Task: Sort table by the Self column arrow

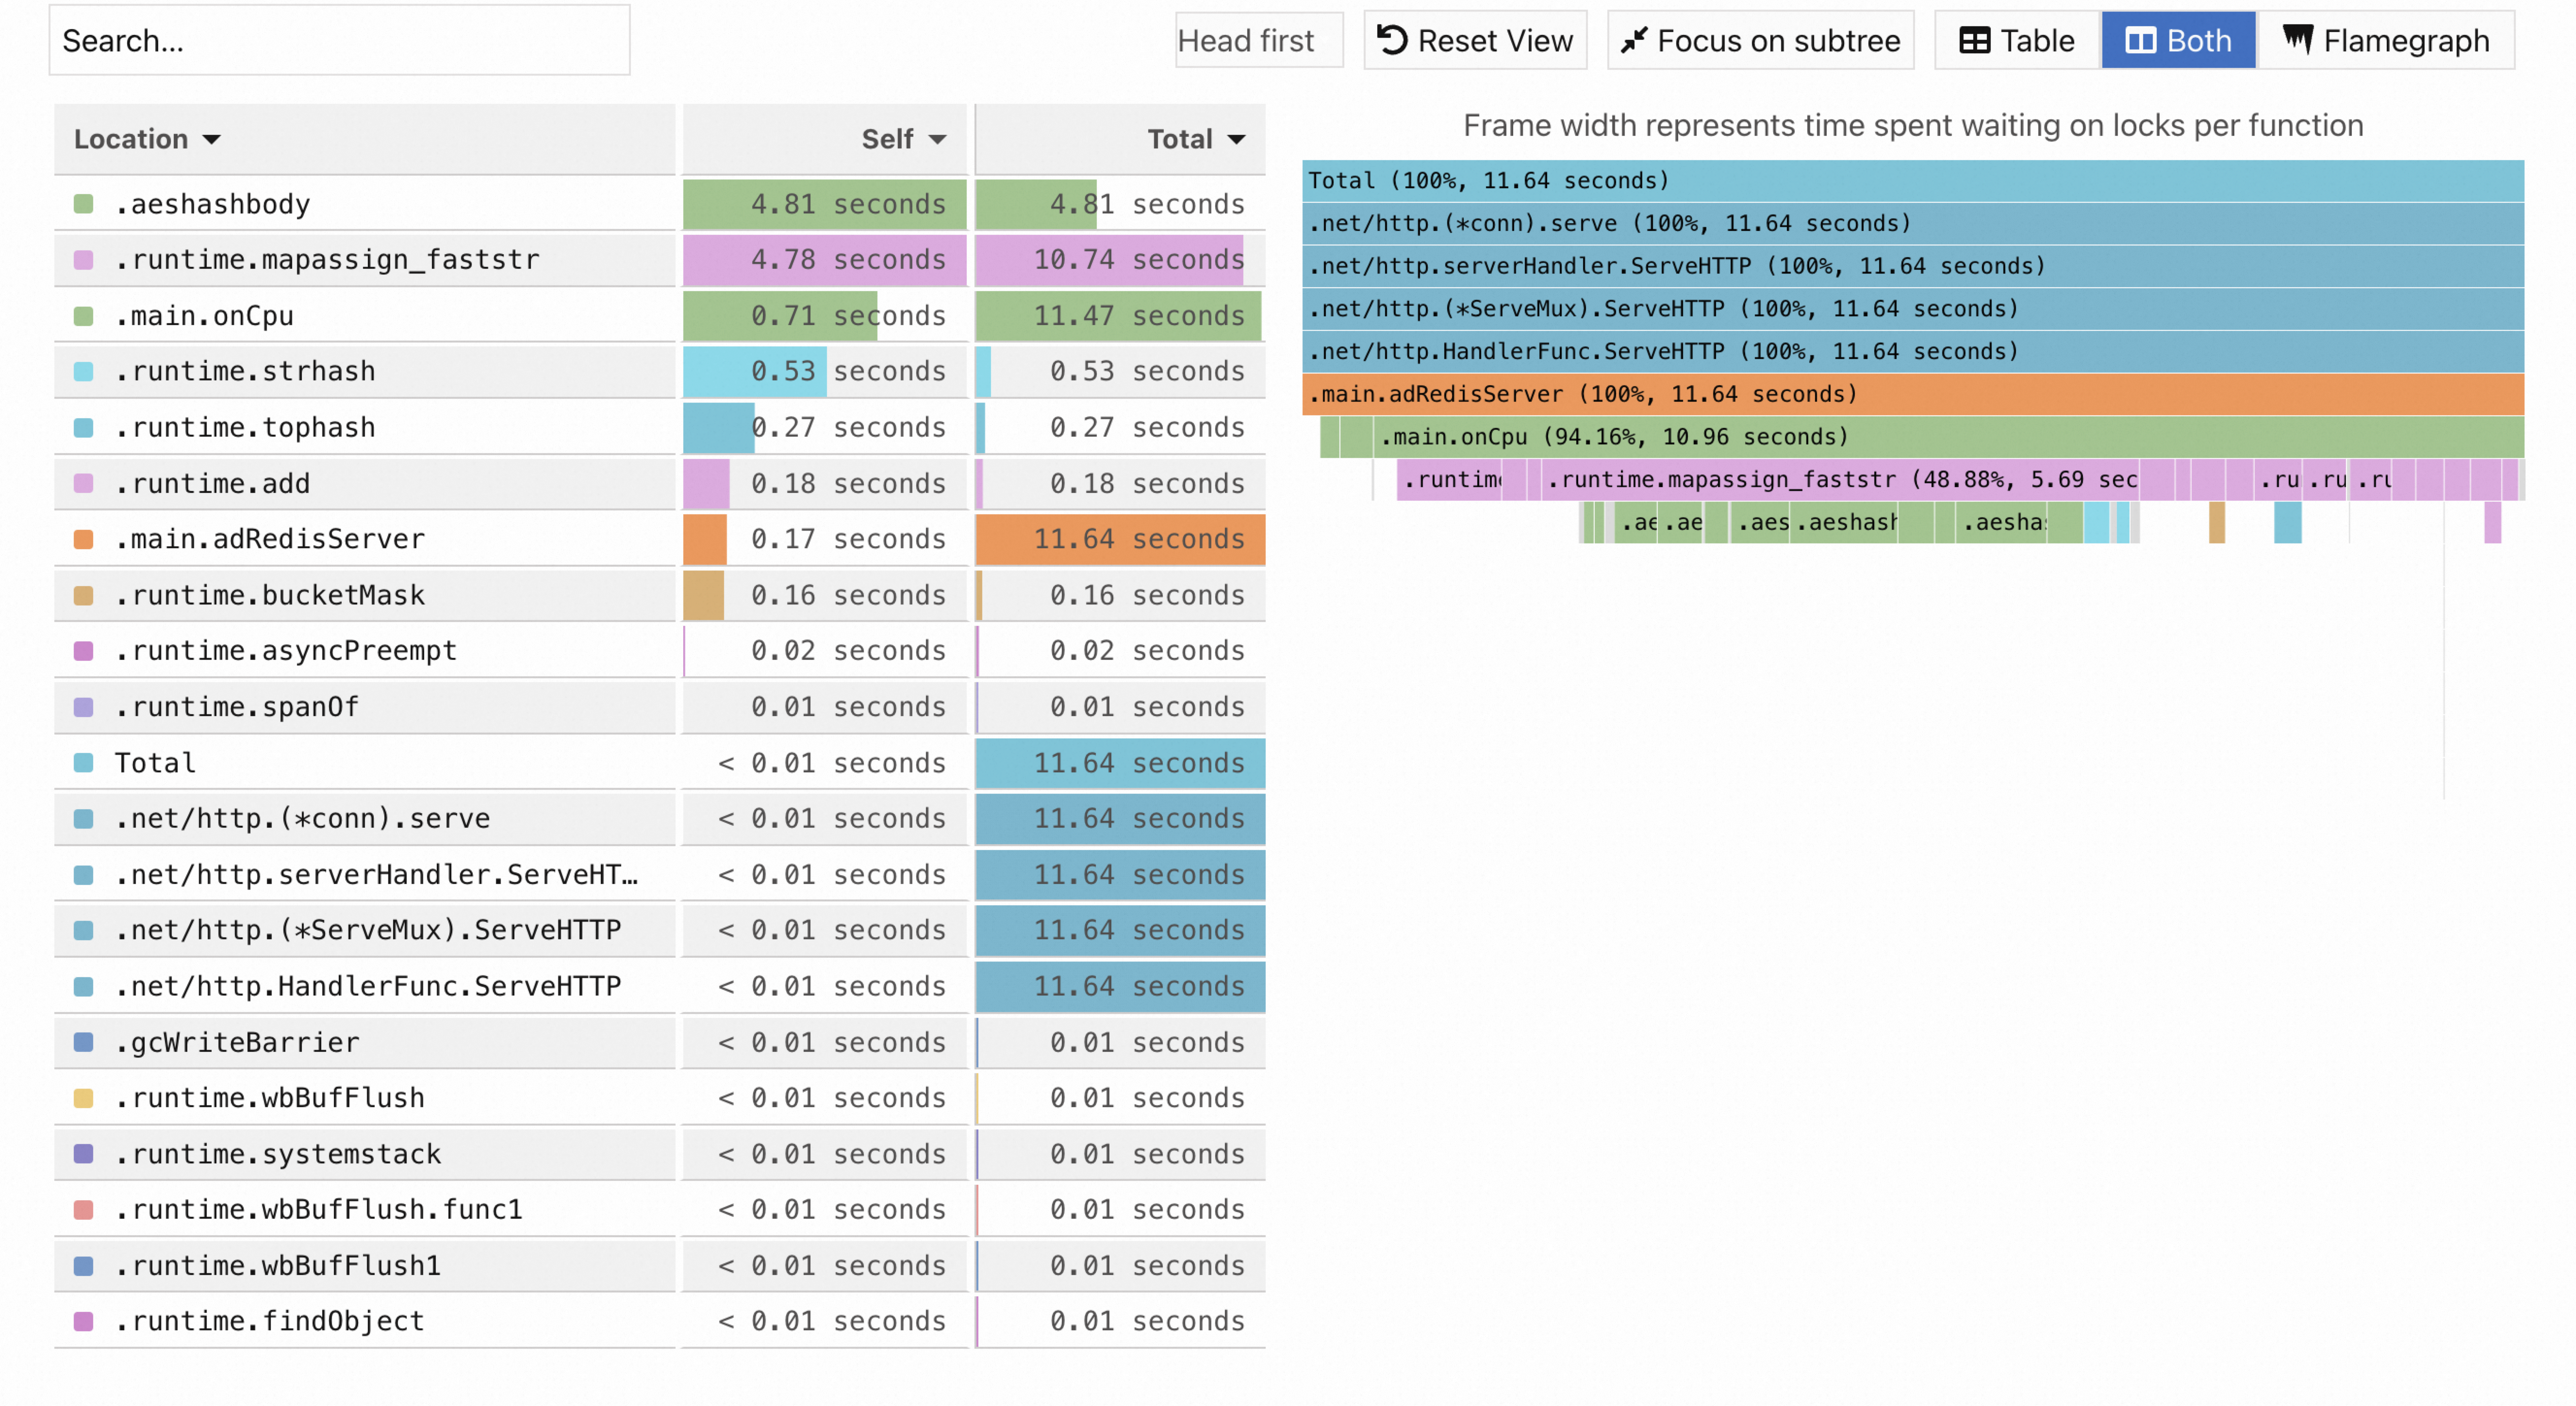Action: [937, 139]
